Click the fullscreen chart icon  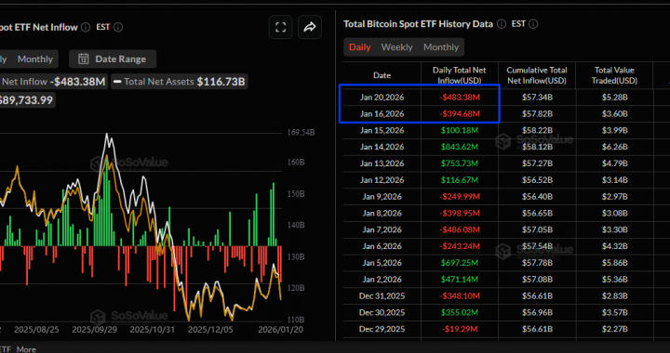click(280, 27)
